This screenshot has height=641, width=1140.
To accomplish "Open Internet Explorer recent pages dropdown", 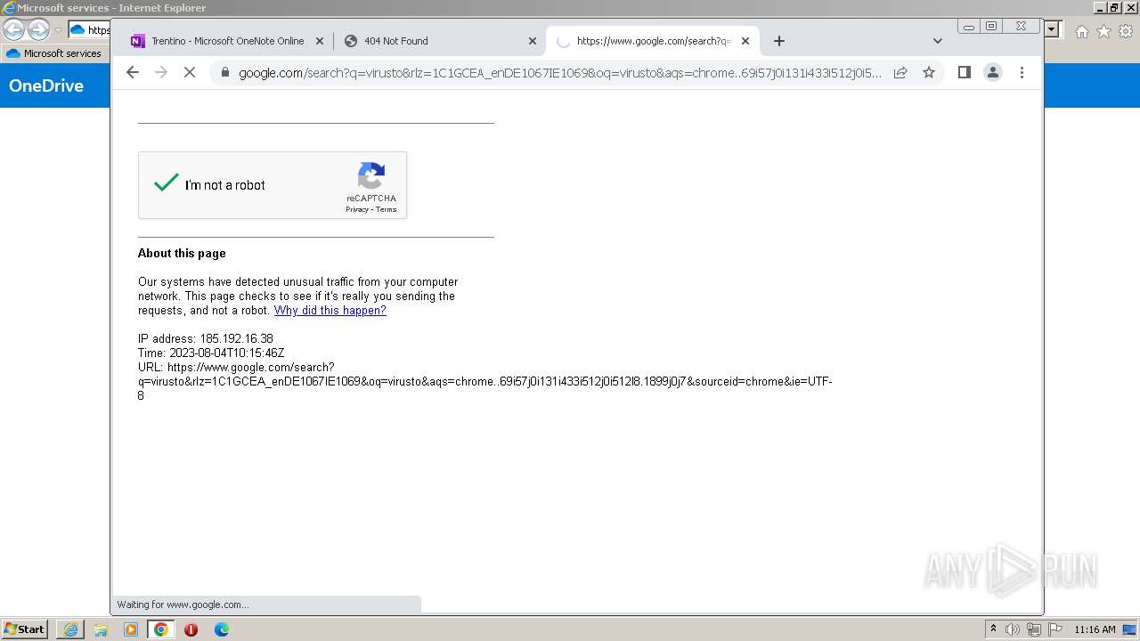I will tap(58, 30).
